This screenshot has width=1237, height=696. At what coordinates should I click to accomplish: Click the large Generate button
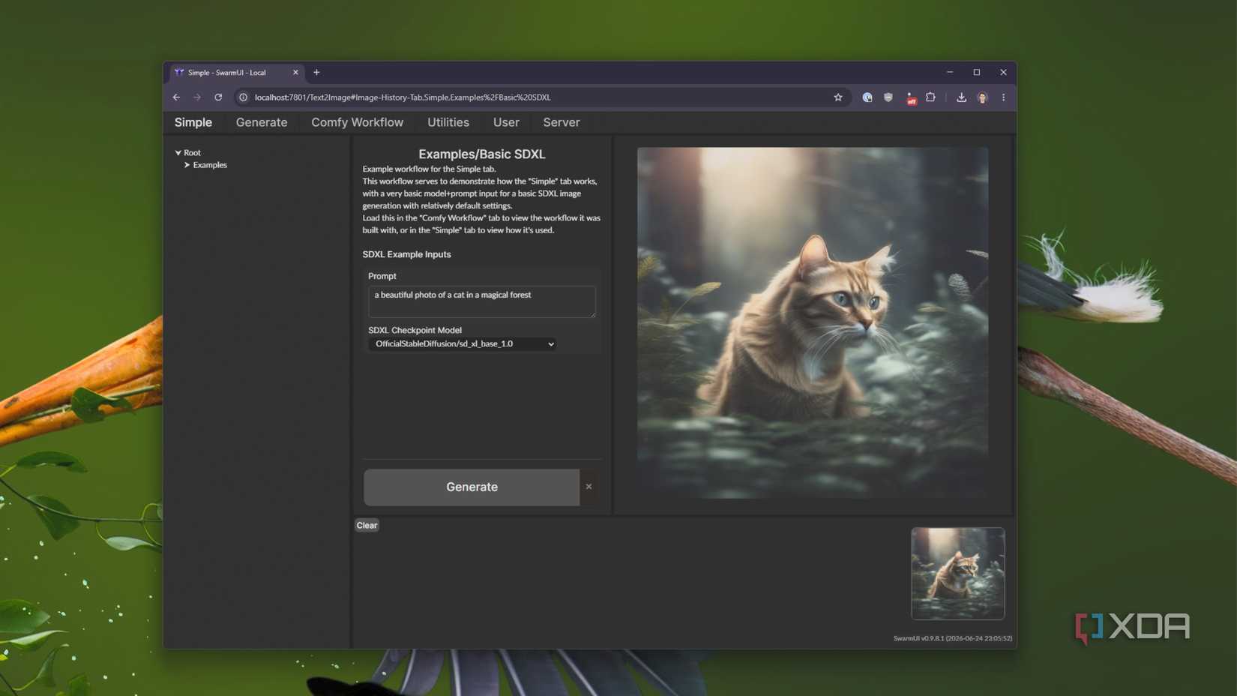(472, 487)
